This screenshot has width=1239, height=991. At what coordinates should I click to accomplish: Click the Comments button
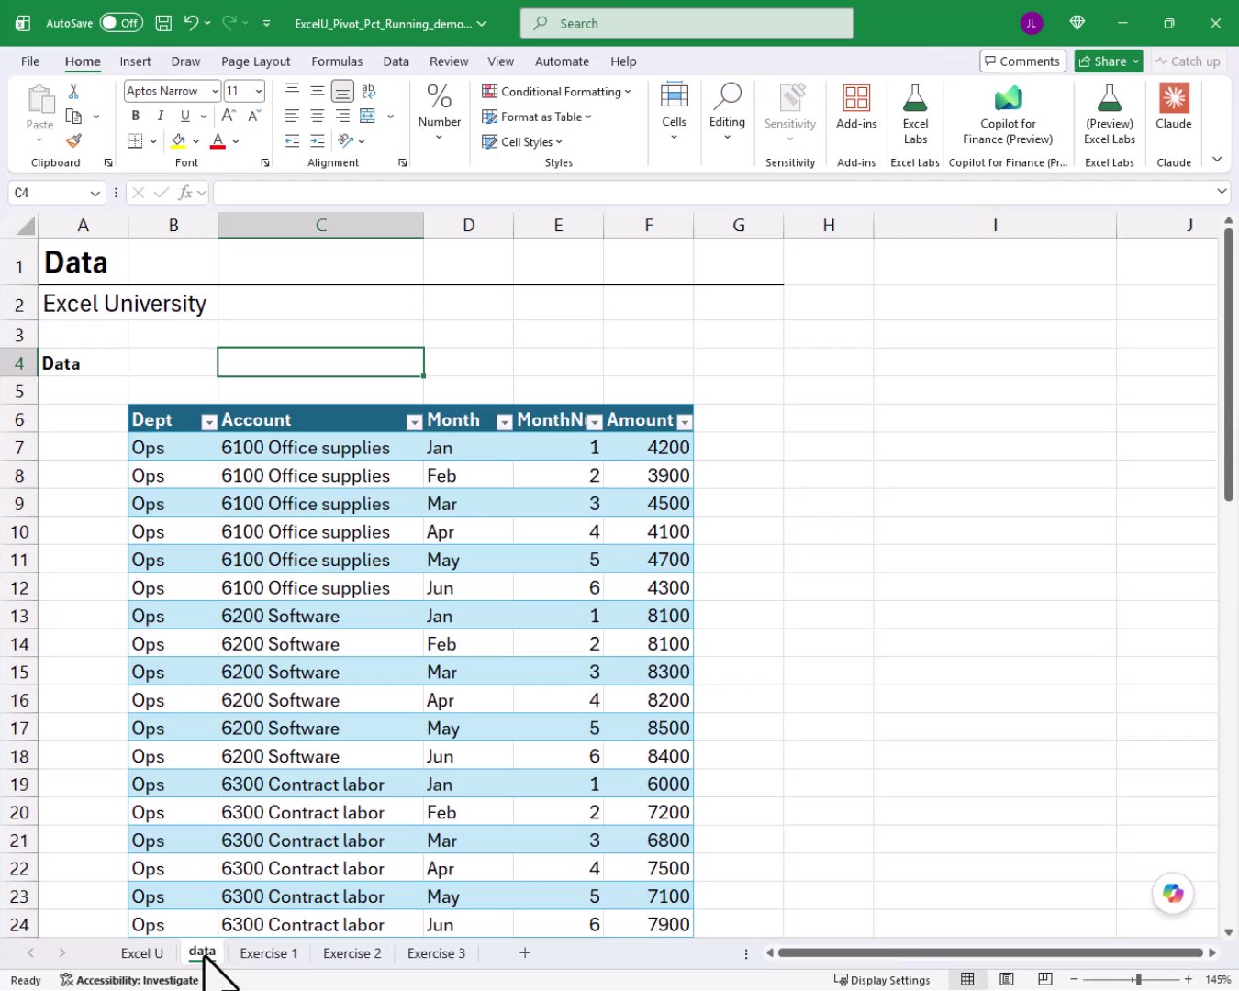(1022, 61)
